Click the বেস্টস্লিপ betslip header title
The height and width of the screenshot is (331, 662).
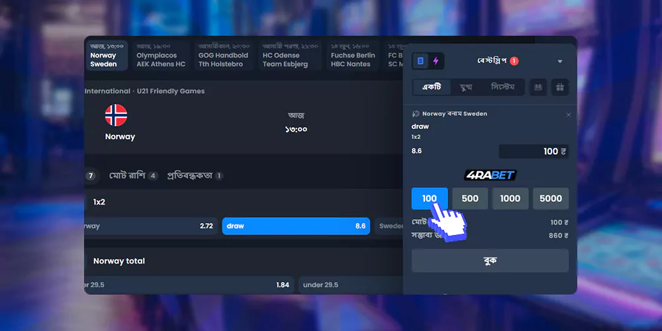pos(492,61)
